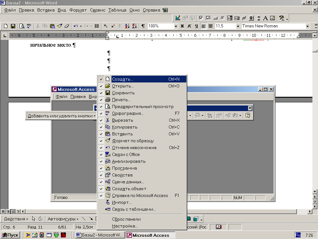
Task: Click the Undo arrow in Word toolbar
Action: [x=76, y=26]
